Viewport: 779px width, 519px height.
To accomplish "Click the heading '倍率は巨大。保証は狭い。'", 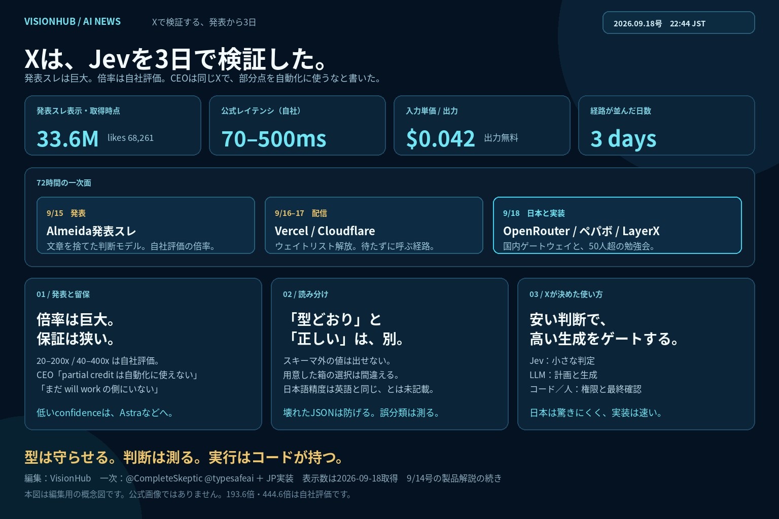I will (77, 329).
